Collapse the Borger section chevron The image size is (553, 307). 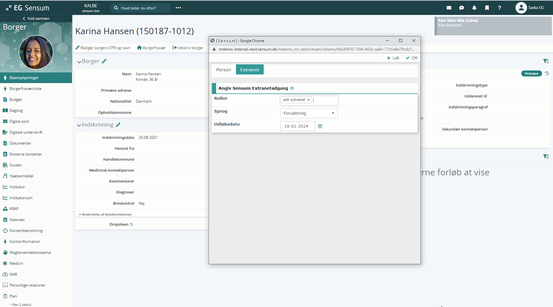79,62
